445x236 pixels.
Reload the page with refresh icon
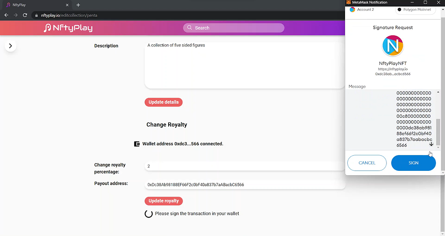pyautogui.click(x=25, y=15)
